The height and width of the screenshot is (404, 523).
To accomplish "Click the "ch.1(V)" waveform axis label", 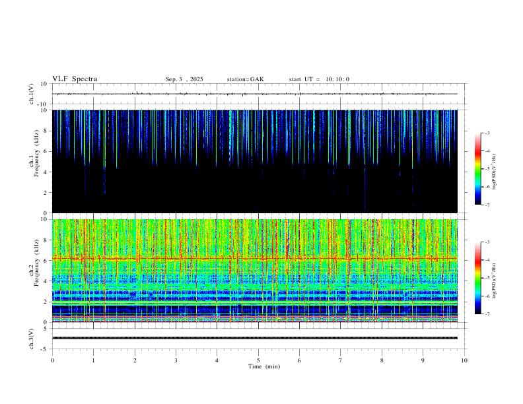I will pos(32,94).
